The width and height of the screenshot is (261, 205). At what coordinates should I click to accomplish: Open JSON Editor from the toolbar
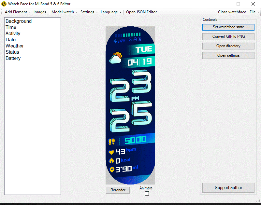point(141,12)
